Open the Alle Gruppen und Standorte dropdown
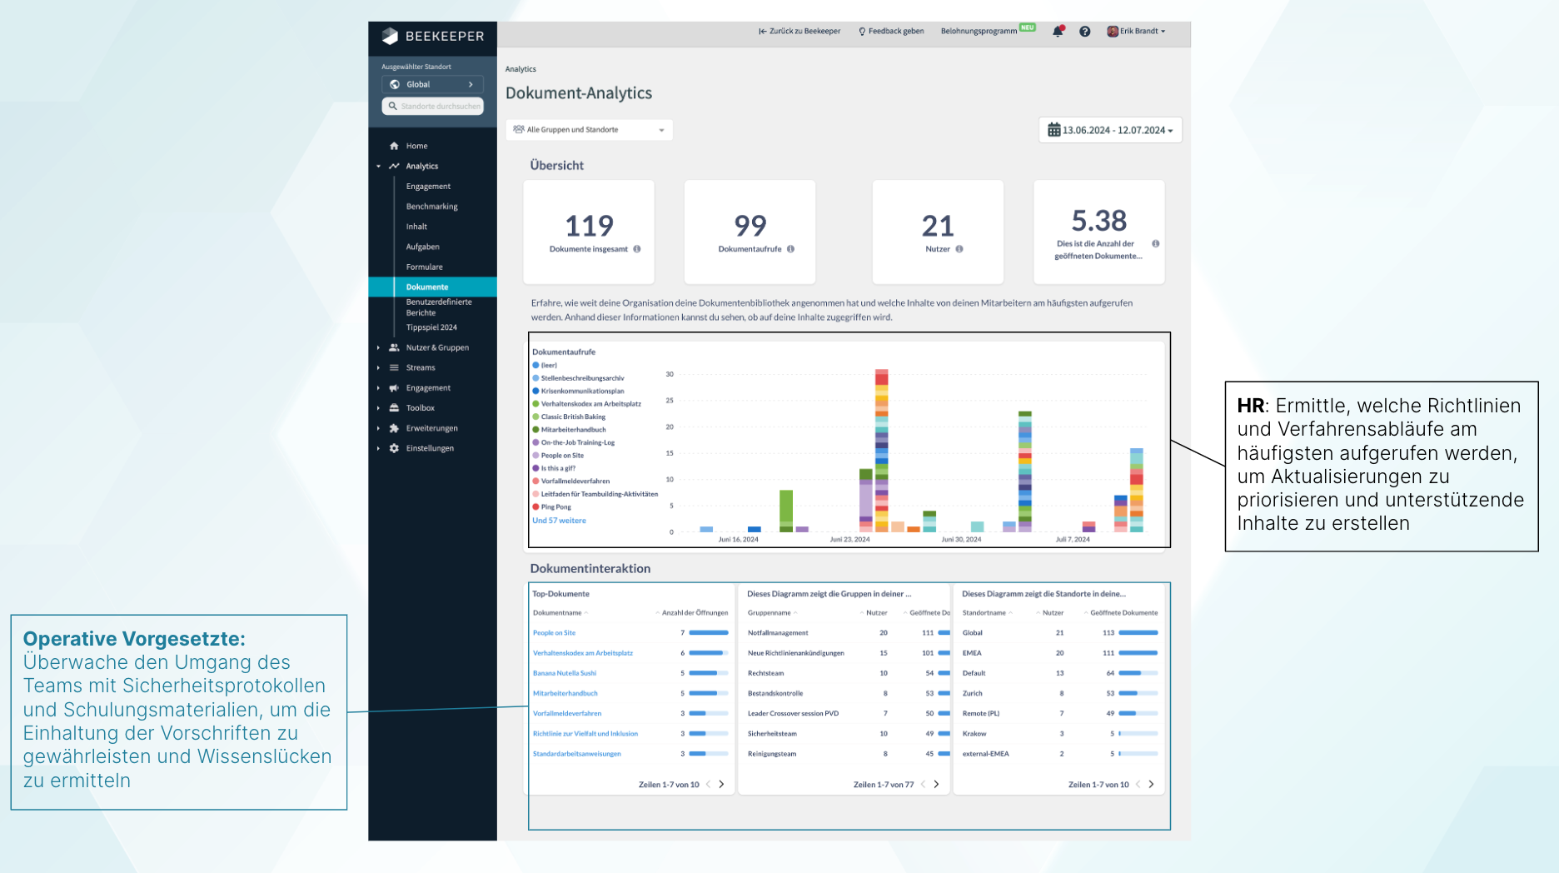 pyautogui.click(x=589, y=130)
